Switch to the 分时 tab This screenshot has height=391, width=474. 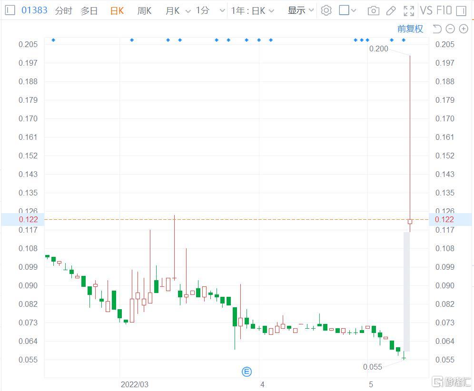point(63,11)
